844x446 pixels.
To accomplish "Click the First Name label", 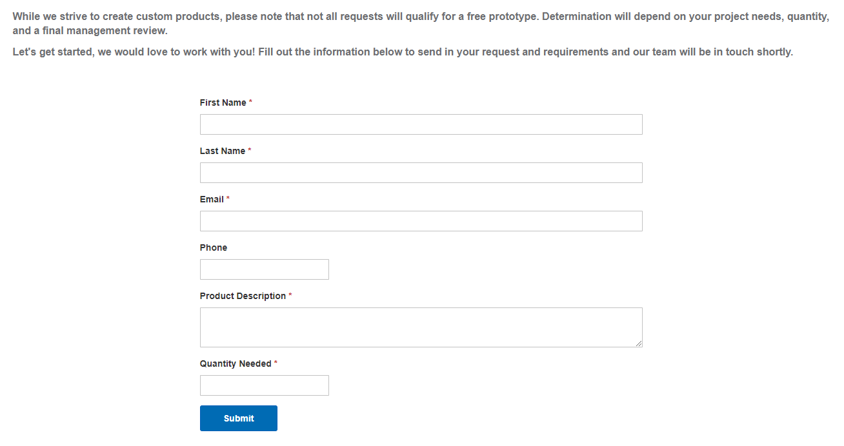I will tap(223, 102).
